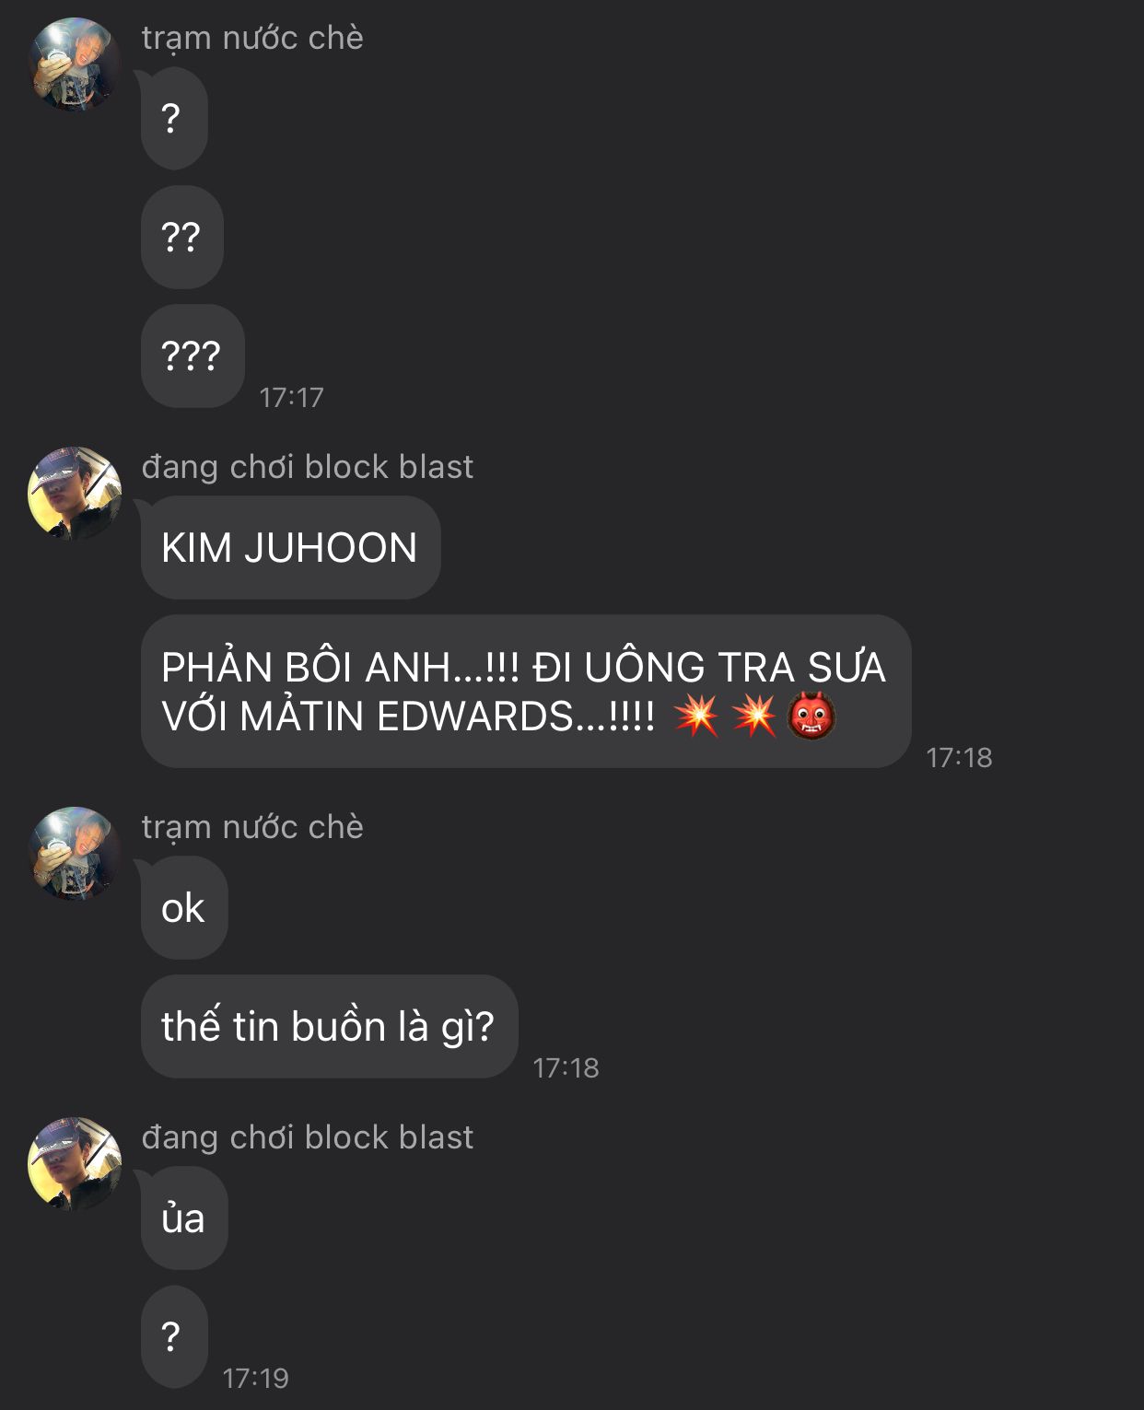The height and width of the screenshot is (1410, 1144).
Task: Select the ok message bubble
Action: [x=184, y=908]
